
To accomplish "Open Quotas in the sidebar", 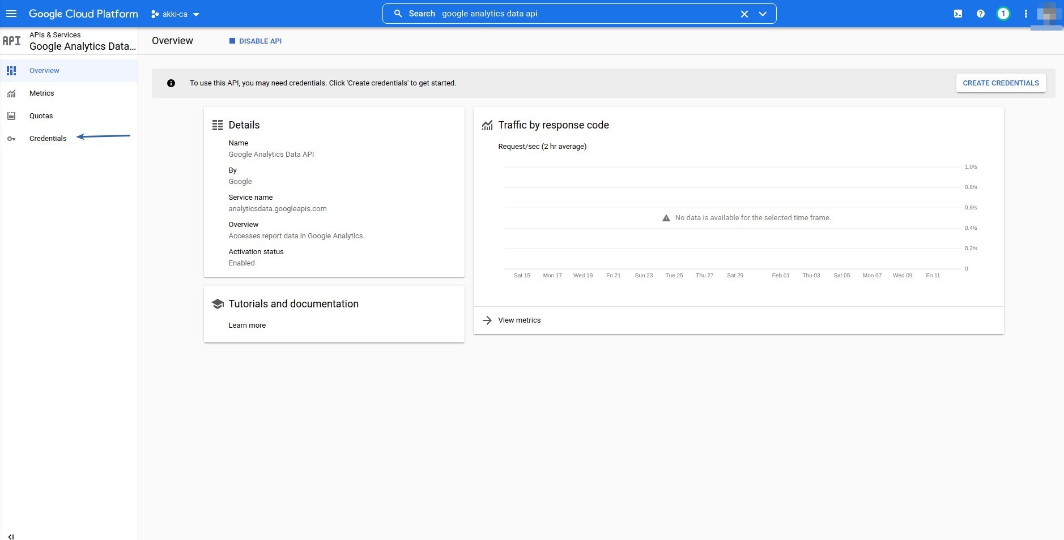I will pyautogui.click(x=41, y=116).
